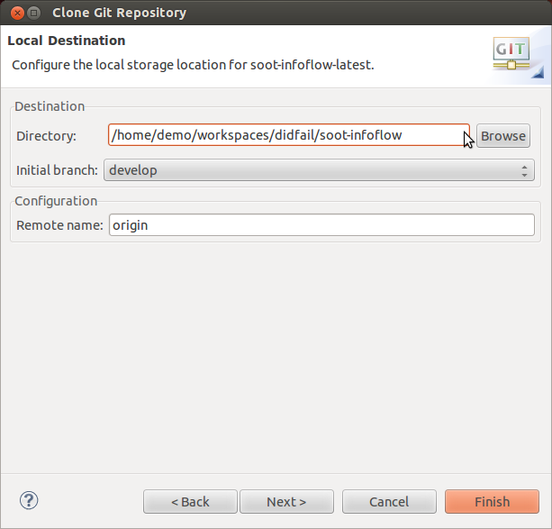Focus the Directory path text field
The width and height of the screenshot is (552, 529).
tap(288, 136)
